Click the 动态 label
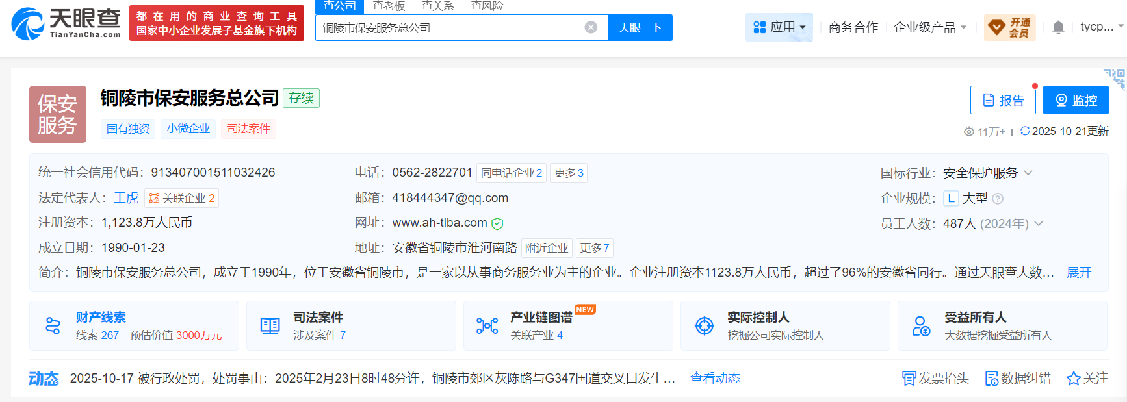This screenshot has height=402, width=1127. point(44,379)
